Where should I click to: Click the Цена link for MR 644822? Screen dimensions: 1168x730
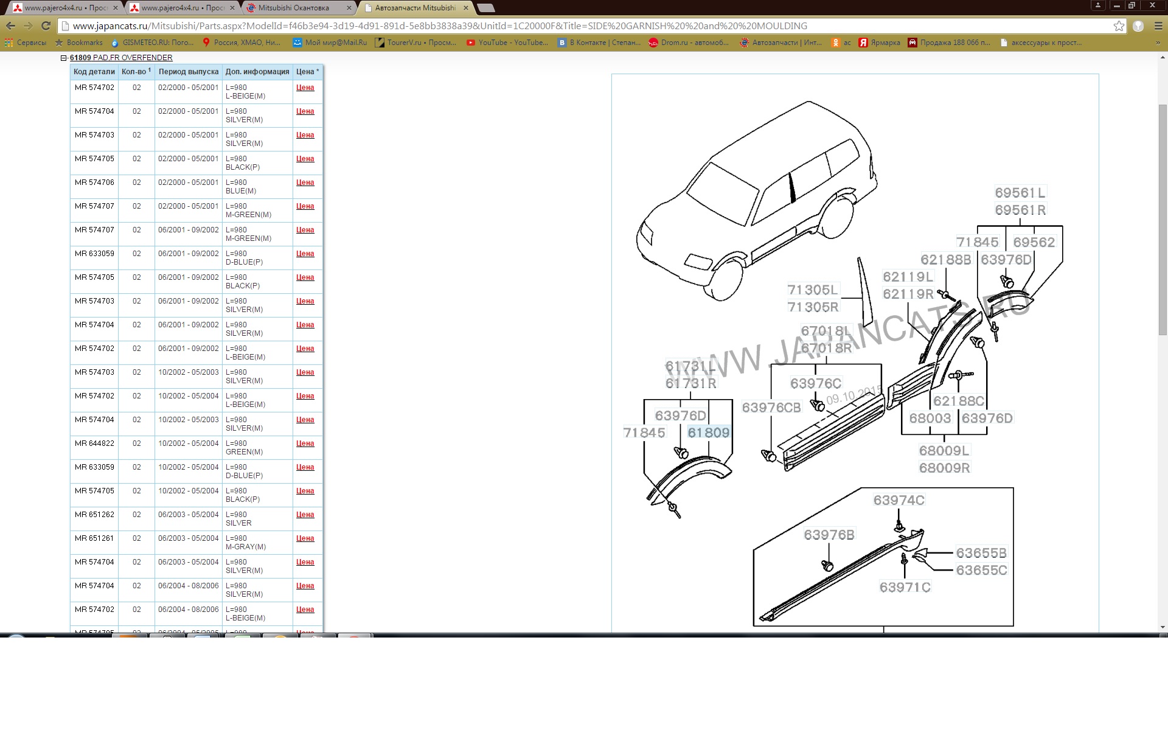(x=305, y=443)
